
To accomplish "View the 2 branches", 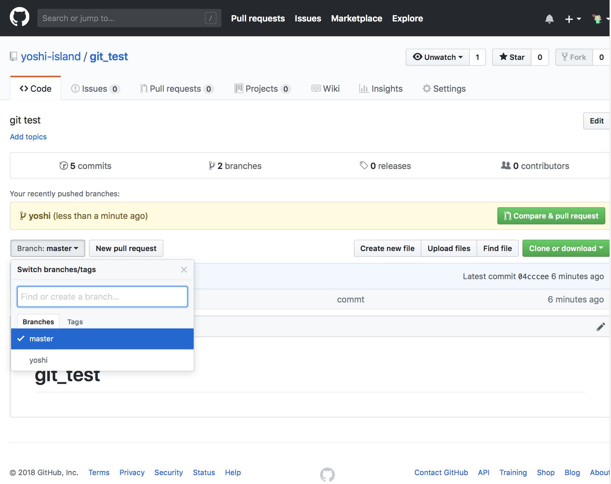I will pyautogui.click(x=235, y=166).
